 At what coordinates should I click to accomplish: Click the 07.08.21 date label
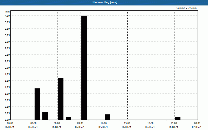pyautogui.click(x=197, y=127)
